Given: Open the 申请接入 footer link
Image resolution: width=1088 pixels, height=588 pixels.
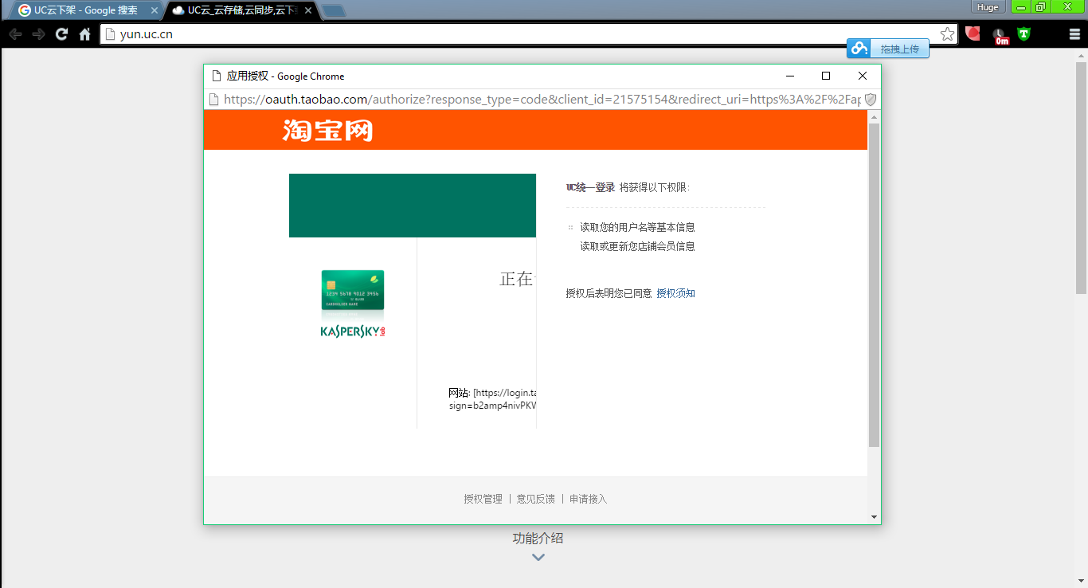Looking at the screenshot, I should coord(589,499).
